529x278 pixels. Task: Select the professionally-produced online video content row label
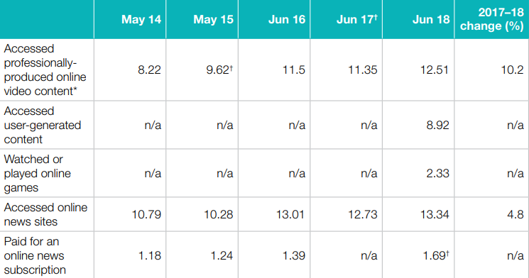(x=45, y=69)
